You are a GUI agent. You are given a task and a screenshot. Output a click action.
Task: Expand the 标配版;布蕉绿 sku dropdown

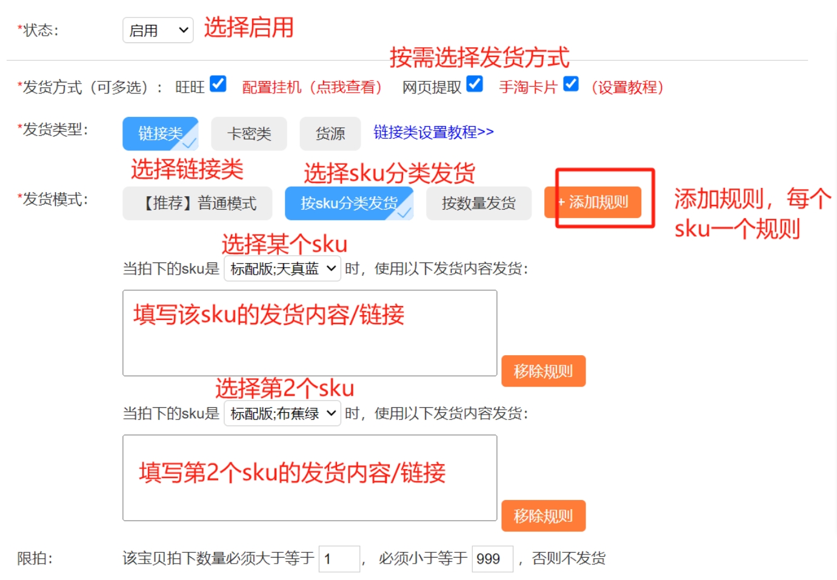[x=282, y=413]
